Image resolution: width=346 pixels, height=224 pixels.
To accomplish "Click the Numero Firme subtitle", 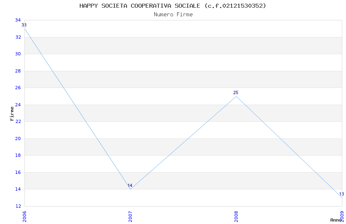I will coord(173,15).
